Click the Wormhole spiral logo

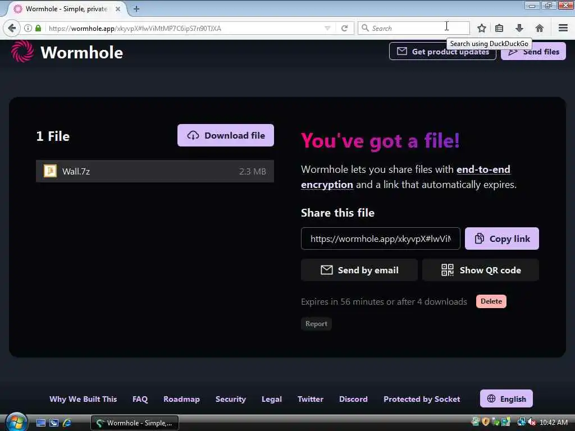(x=22, y=51)
